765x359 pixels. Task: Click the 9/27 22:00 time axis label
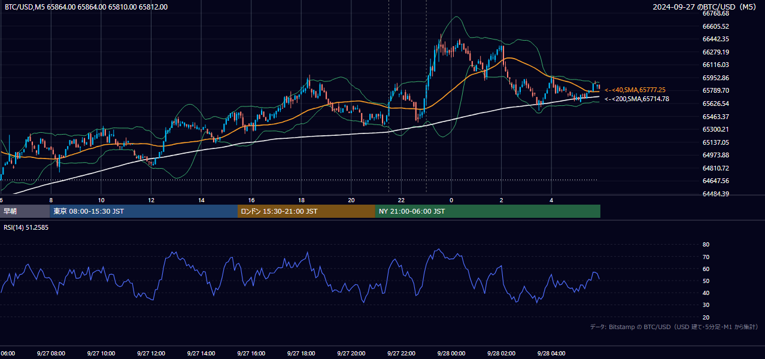coord(401,354)
